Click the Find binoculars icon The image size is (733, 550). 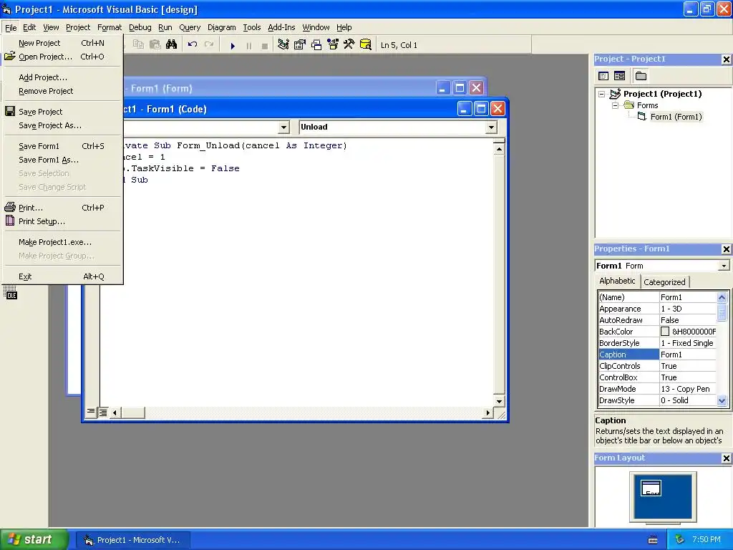point(172,44)
